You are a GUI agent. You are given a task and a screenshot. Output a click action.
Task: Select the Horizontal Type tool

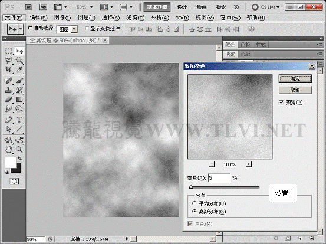click(19, 120)
